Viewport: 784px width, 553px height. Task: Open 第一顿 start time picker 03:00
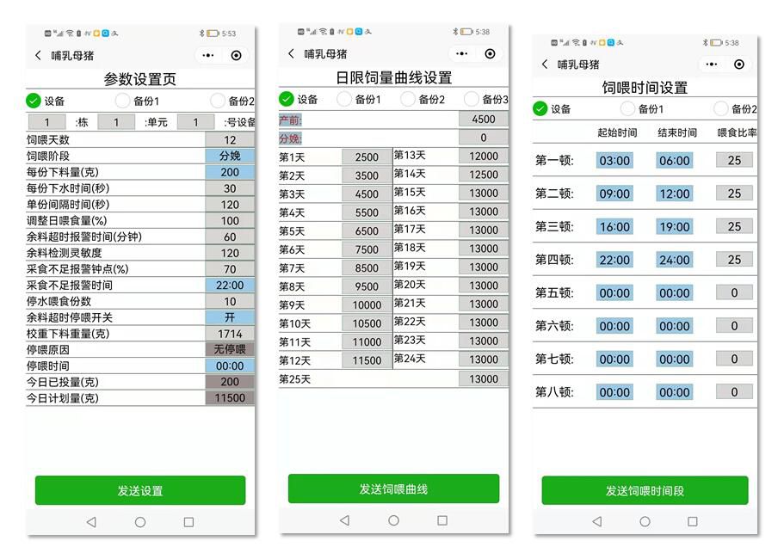[614, 161]
